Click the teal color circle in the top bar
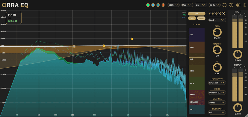This screenshot has height=117, width=248. point(158,5)
